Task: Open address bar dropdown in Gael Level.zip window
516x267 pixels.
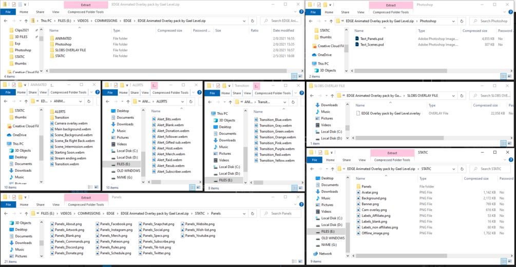Action: [244, 20]
